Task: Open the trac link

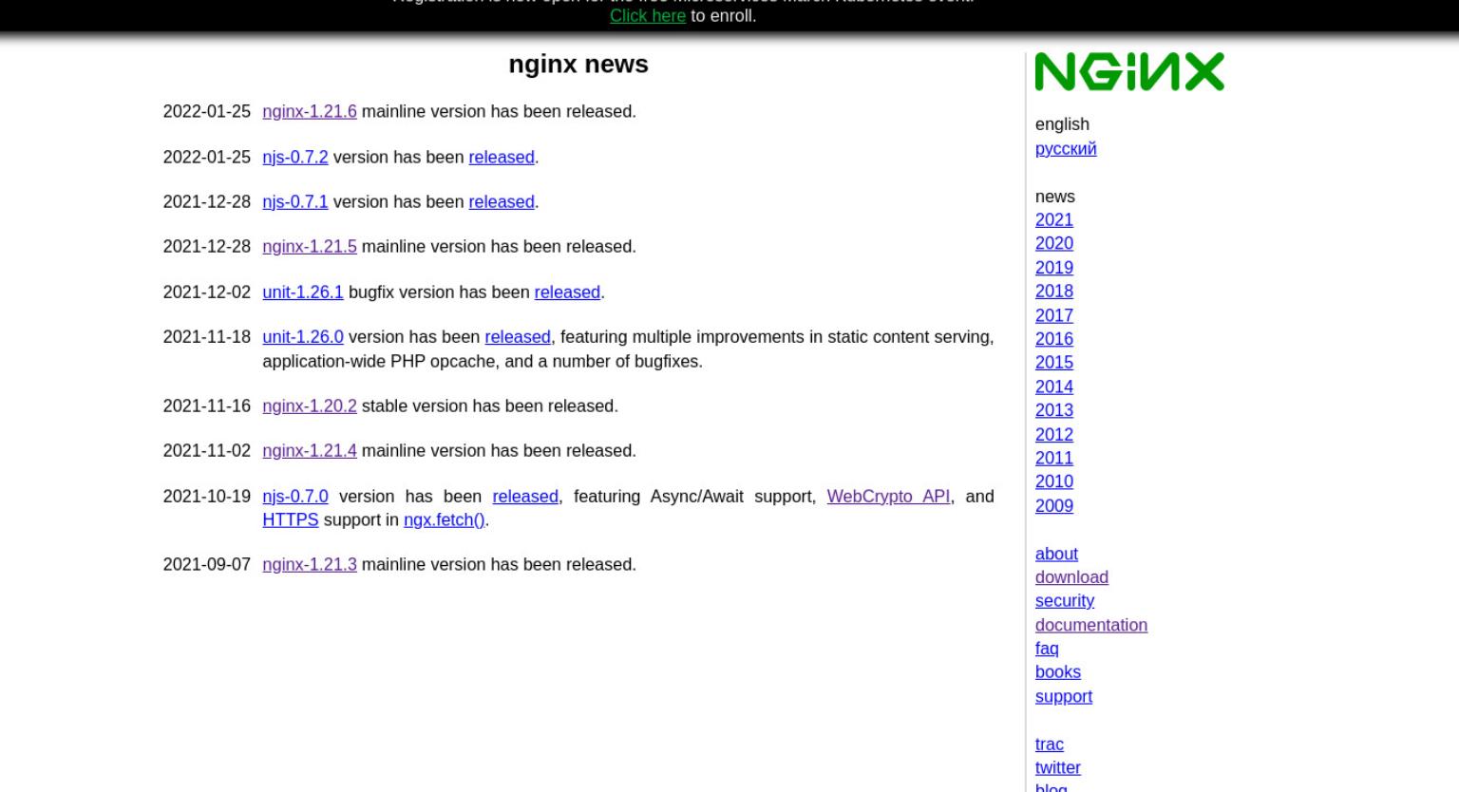Action: point(1050,745)
